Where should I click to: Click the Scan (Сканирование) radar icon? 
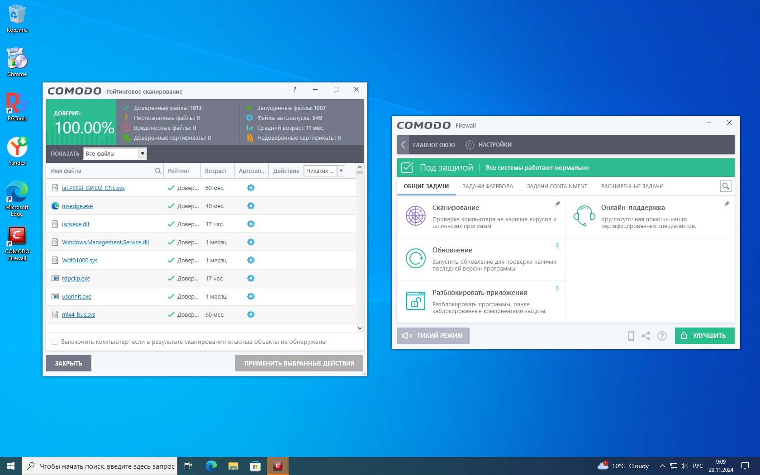[x=415, y=216]
